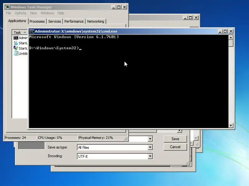Image resolution: width=249 pixels, height=186 pixels.
Task: Open the Options menu in Task Manager
Action: 21,13
